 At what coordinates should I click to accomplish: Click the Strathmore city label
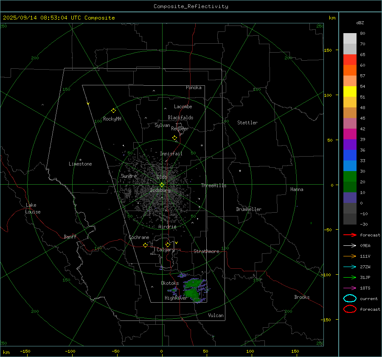[206, 251]
